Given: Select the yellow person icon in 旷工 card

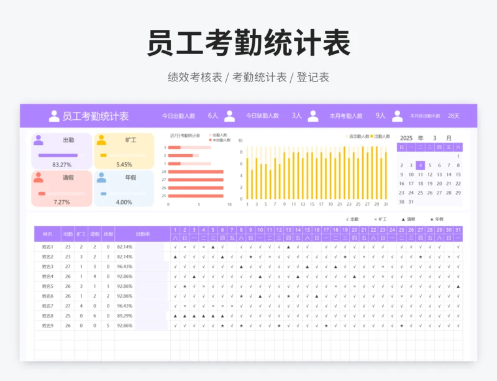Looking at the screenshot, I should point(101,140).
